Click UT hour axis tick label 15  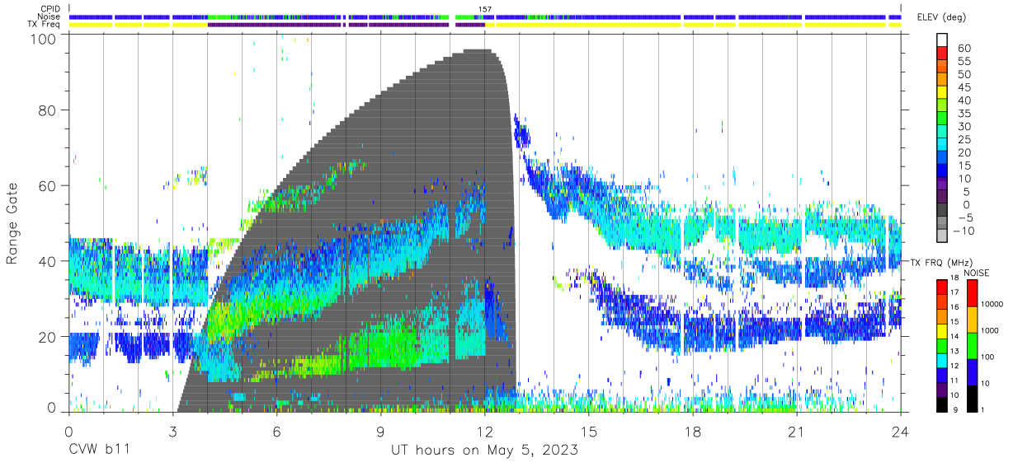point(589,431)
